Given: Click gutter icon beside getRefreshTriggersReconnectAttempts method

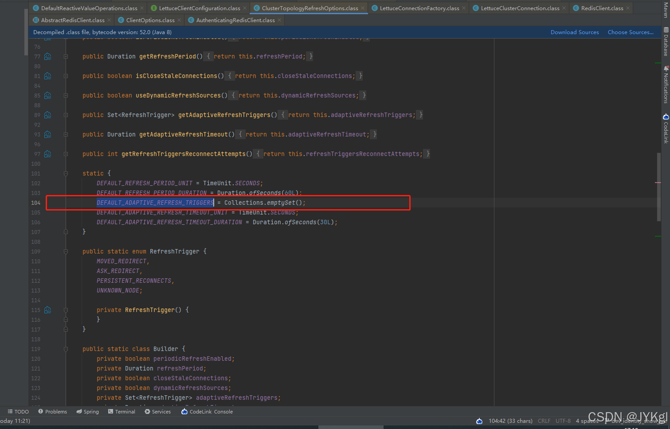Looking at the screenshot, I should [x=47, y=154].
